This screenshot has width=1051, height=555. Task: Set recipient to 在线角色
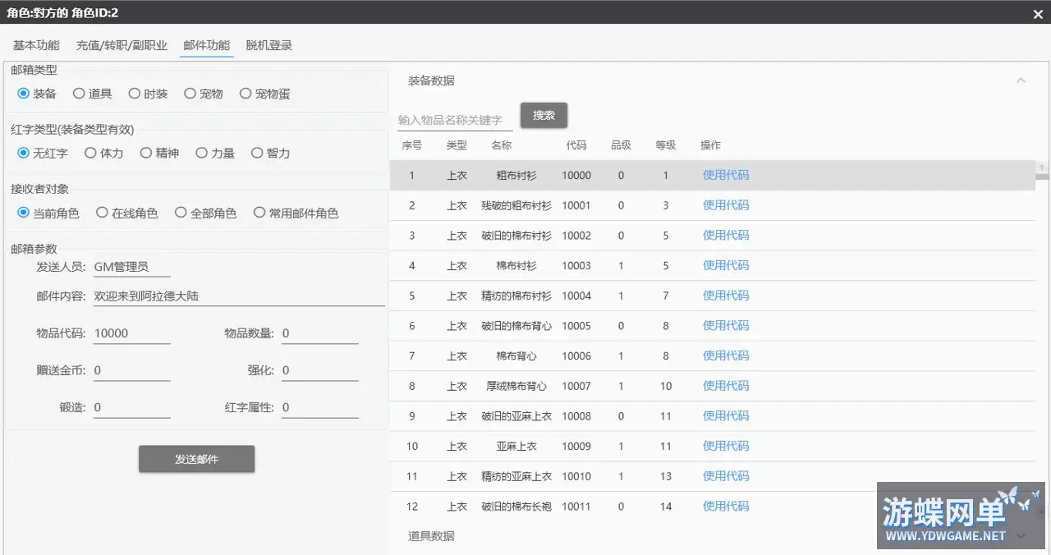(x=127, y=213)
